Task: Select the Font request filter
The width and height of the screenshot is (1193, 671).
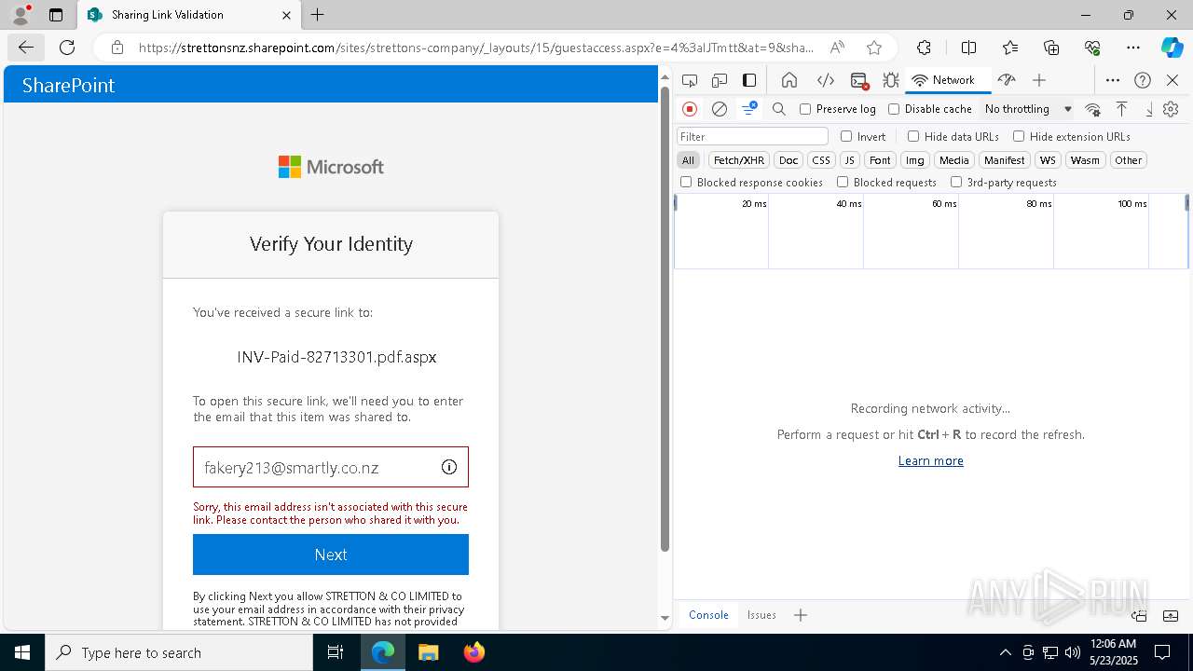Action: click(x=880, y=160)
